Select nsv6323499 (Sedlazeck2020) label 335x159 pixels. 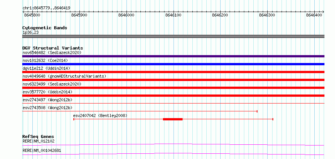click(52, 84)
